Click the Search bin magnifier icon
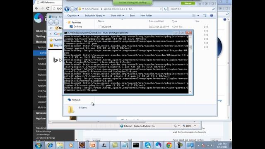265x149 pixels. coord(213,9)
